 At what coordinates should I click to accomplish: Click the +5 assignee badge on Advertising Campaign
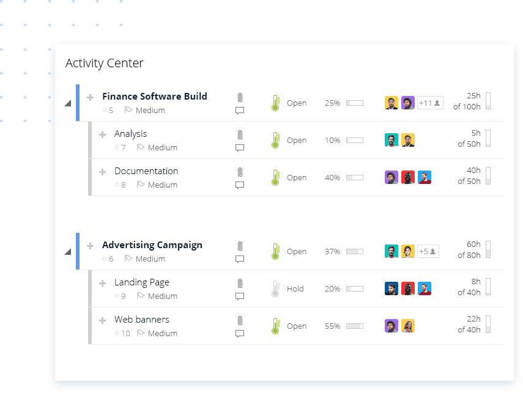click(426, 251)
